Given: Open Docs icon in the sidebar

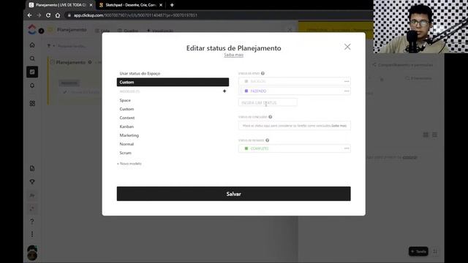Looking at the screenshot, I should (32, 169).
